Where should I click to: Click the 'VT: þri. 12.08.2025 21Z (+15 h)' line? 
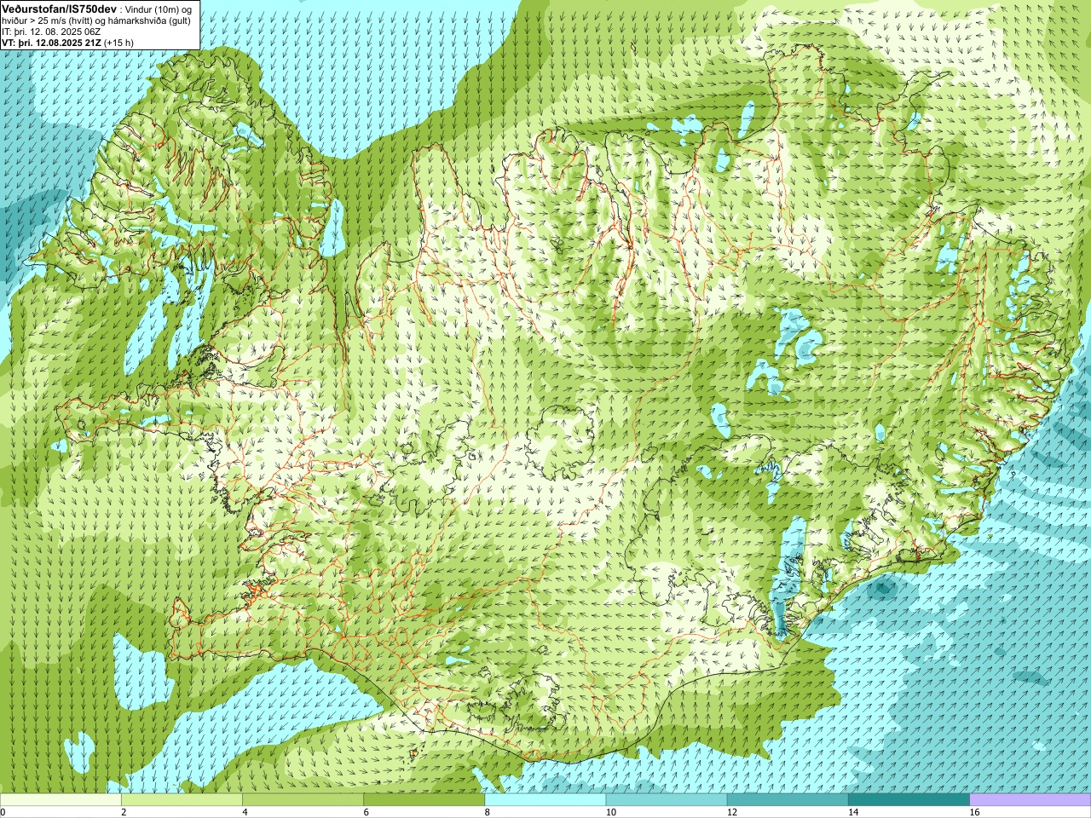pyautogui.click(x=67, y=42)
